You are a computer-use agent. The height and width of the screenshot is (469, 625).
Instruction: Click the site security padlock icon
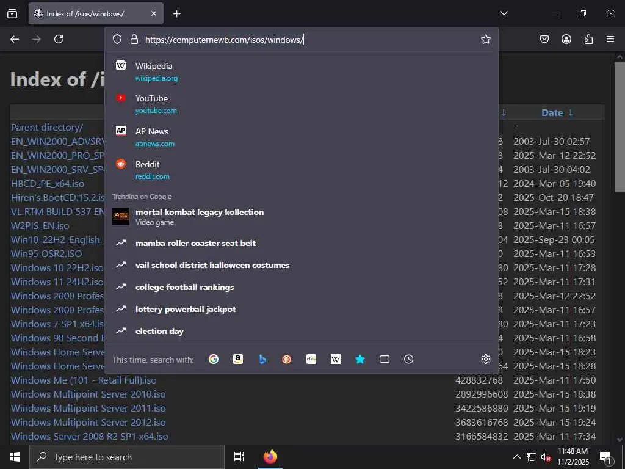[134, 39]
